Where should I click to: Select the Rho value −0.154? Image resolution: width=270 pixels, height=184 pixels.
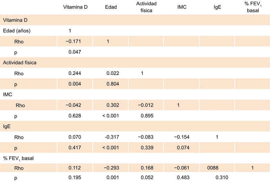(x=182, y=137)
